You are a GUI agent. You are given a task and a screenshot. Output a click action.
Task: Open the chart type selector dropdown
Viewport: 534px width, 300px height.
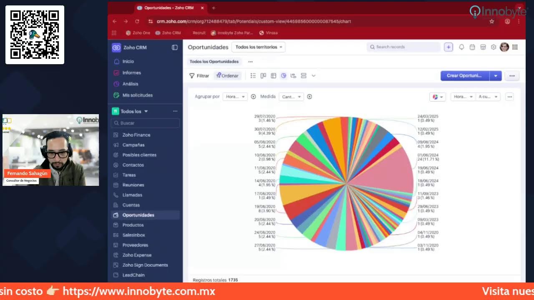[438, 97]
